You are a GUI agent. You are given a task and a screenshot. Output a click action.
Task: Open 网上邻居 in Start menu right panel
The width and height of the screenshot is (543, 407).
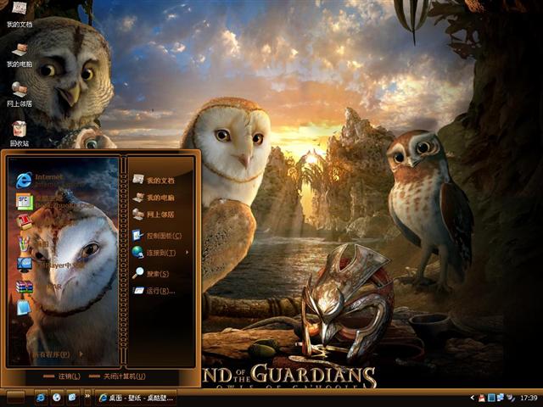click(x=154, y=215)
